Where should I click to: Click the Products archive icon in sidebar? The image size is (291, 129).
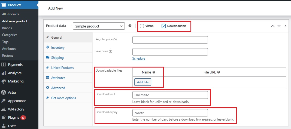point(3,5)
